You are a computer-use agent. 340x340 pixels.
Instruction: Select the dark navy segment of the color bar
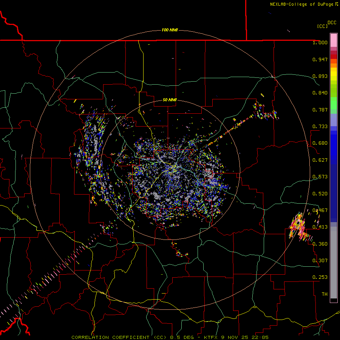pyautogui.click(x=334, y=193)
